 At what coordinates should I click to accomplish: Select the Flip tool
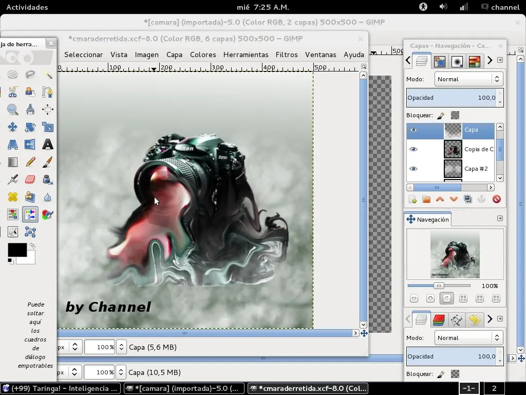point(30,145)
